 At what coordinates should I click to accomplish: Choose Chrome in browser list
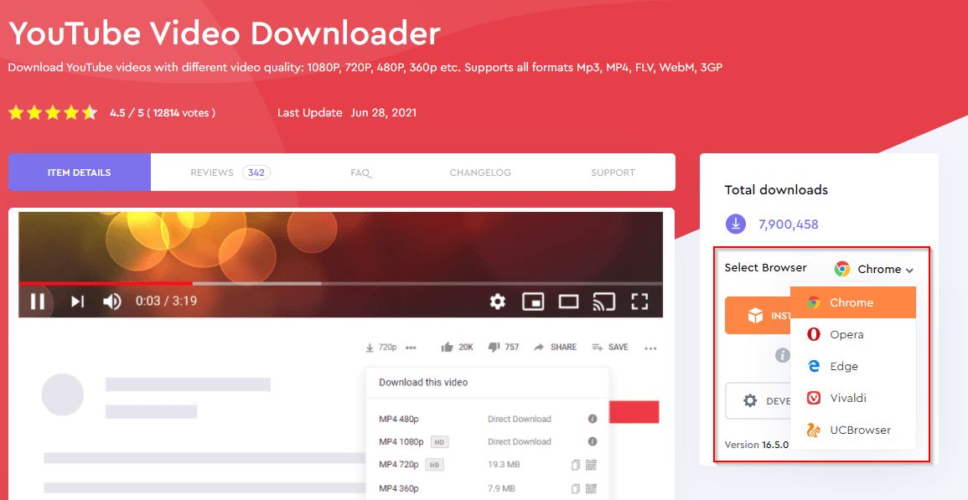click(853, 302)
